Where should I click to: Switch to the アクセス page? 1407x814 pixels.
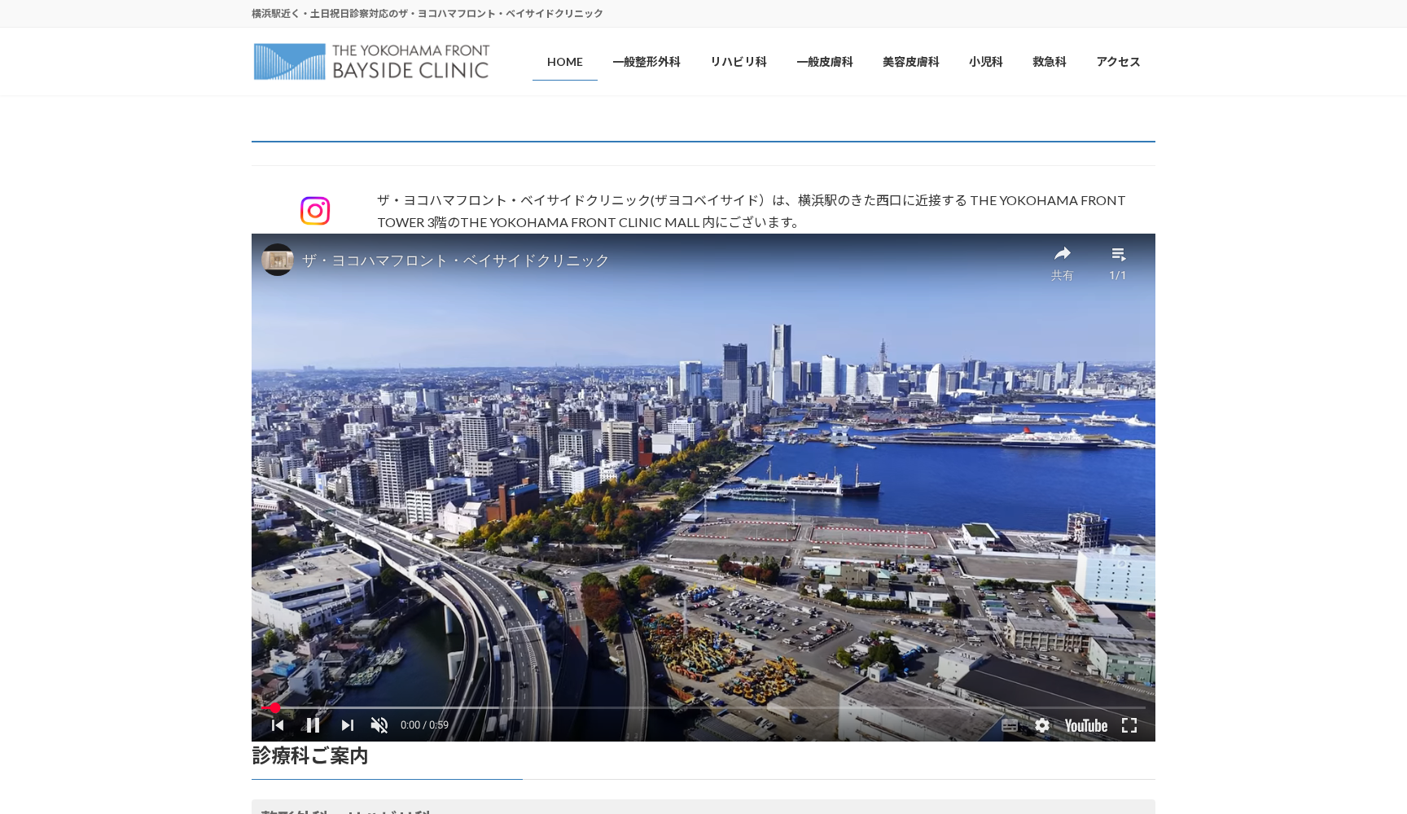click(1117, 61)
